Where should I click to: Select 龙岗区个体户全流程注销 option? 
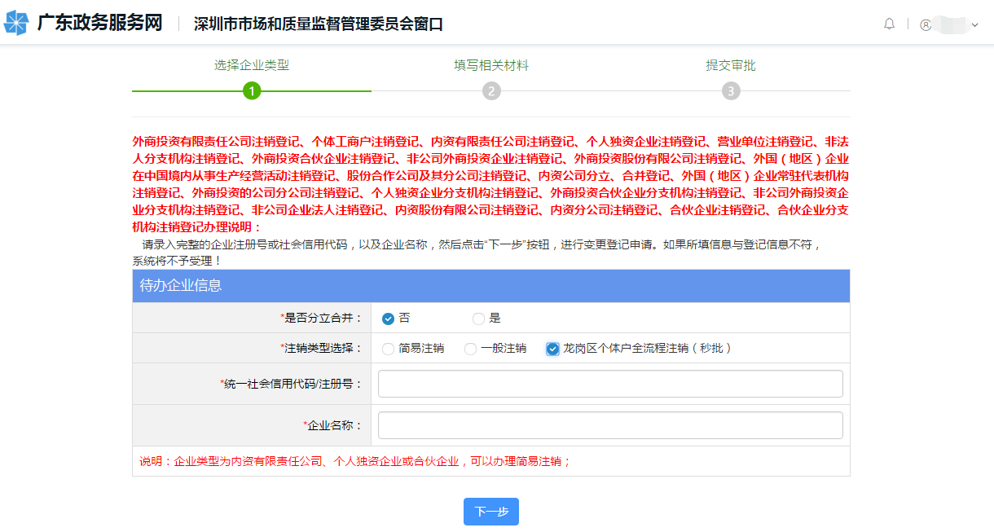pyautogui.click(x=553, y=349)
